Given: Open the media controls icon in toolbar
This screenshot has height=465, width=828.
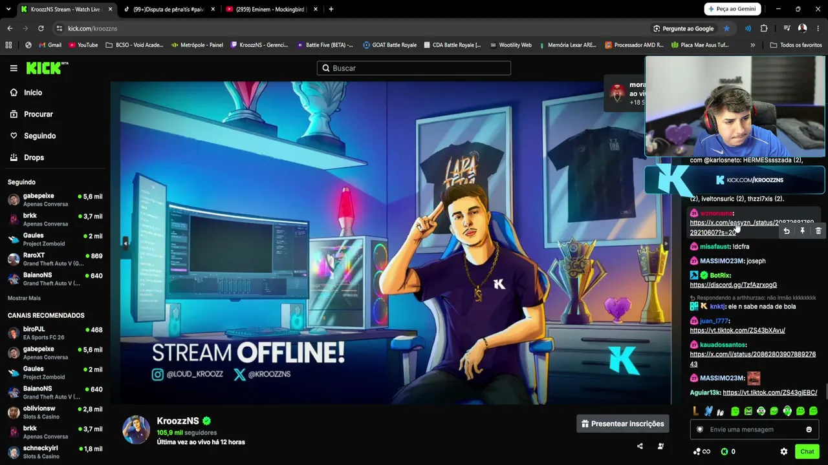Looking at the screenshot, I should 787,28.
